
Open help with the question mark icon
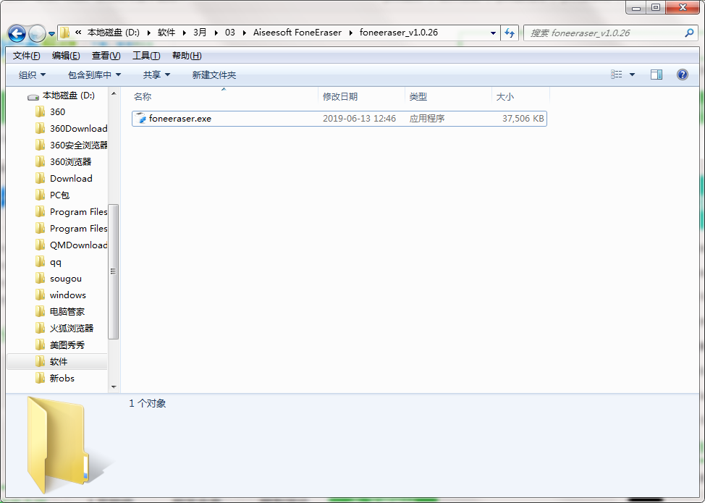[x=682, y=75]
